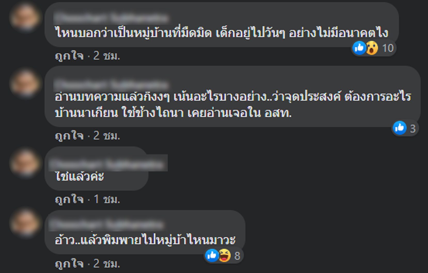
Task: Like the comment about หมู่บ้านที่มืดมิด via ถูกใจ
Action: point(69,55)
